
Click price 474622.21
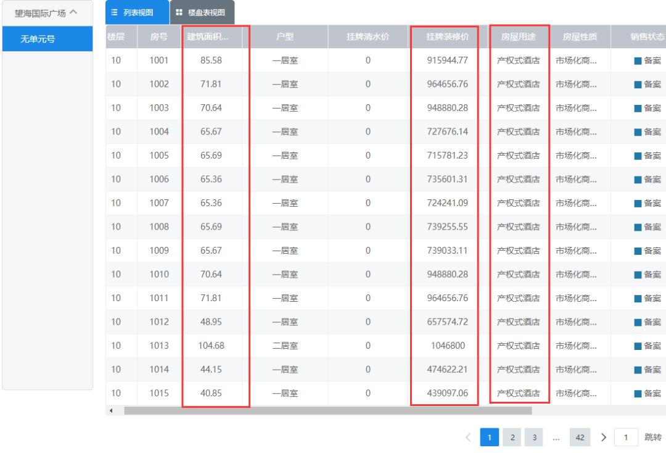[448, 370]
